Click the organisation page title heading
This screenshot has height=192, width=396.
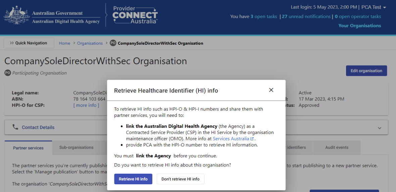[x=96, y=61]
